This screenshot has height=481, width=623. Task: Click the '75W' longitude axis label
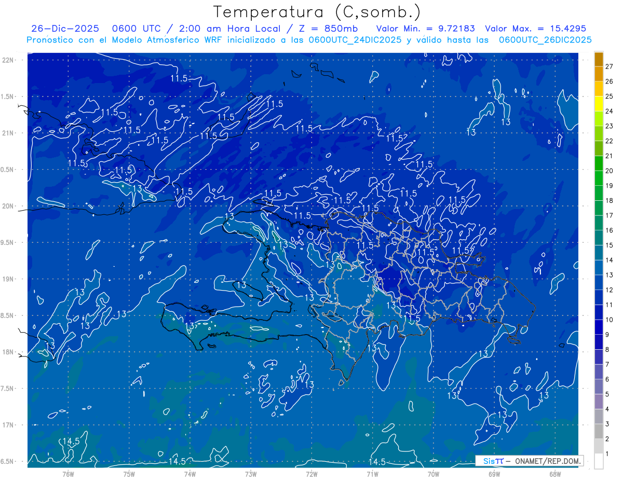(x=129, y=474)
